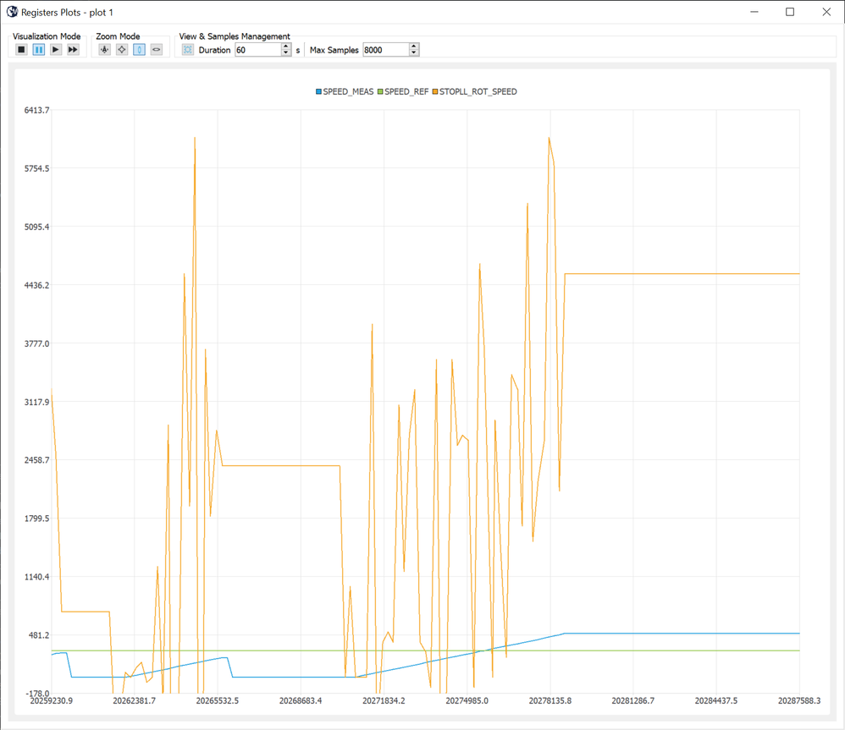Click the Stop visualization button
Viewport: 845px width, 730px height.
21,50
